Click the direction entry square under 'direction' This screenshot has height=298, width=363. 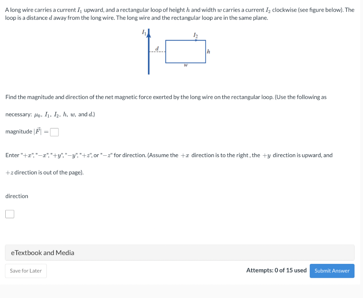tap(10, 214)
